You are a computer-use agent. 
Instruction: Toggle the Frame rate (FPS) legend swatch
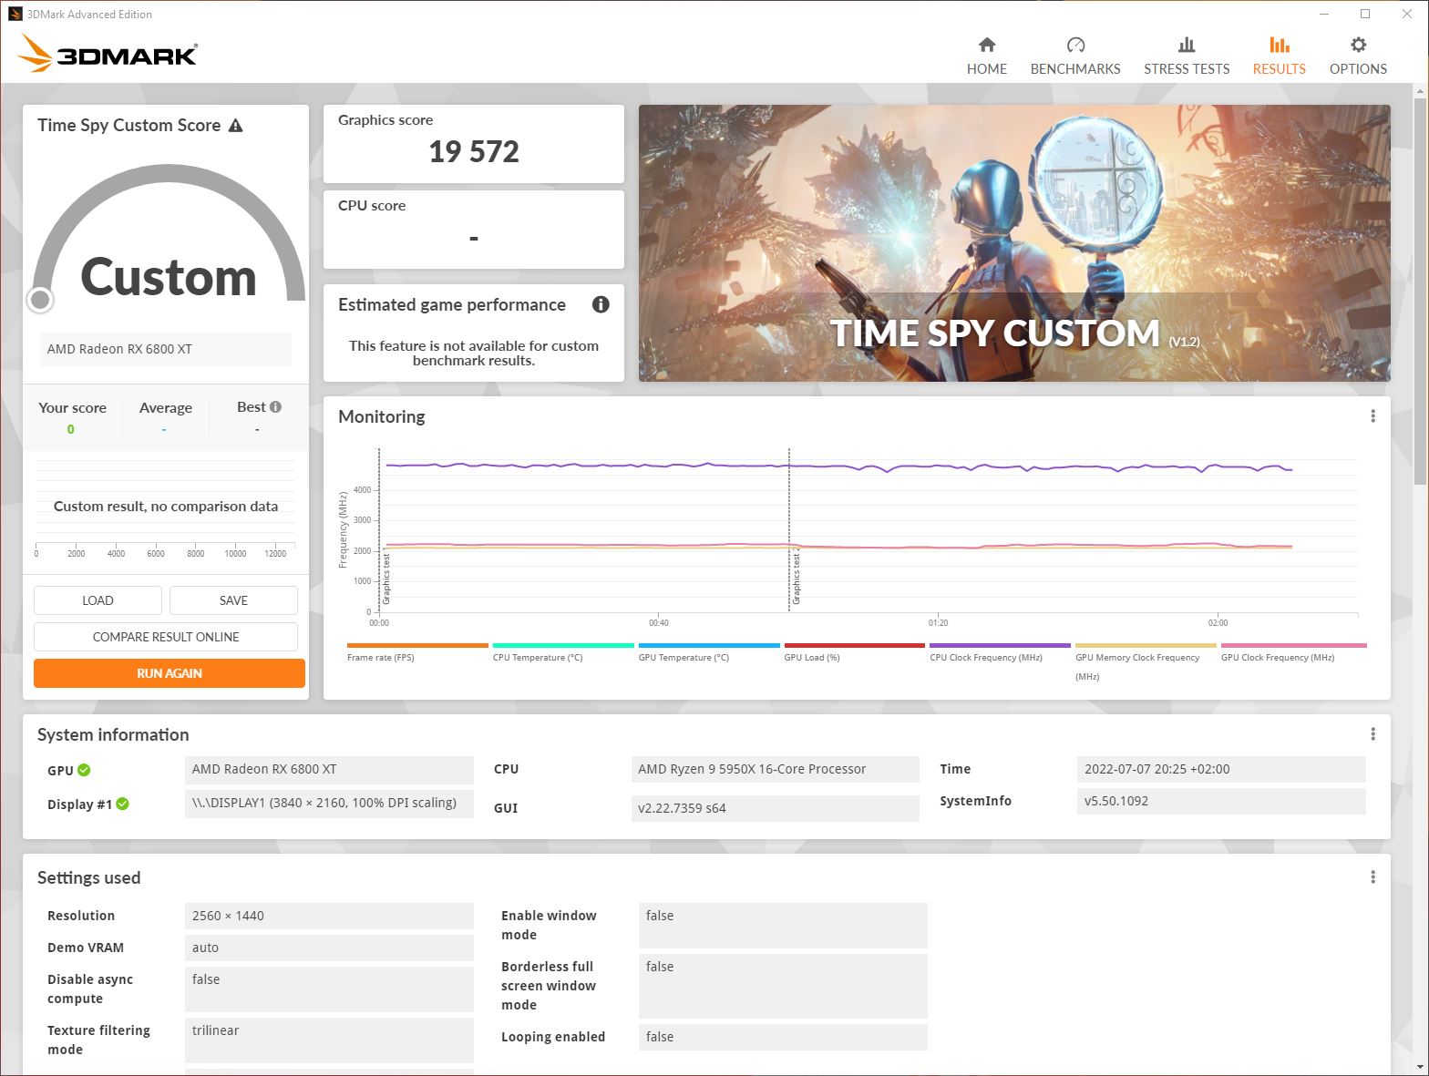coord(417,645)
